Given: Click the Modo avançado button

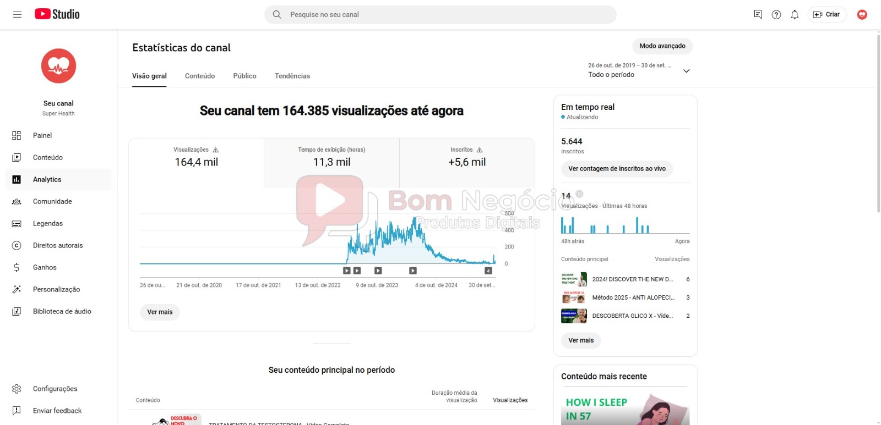Looking at the screenshot, I should click(x=662, y=46).
